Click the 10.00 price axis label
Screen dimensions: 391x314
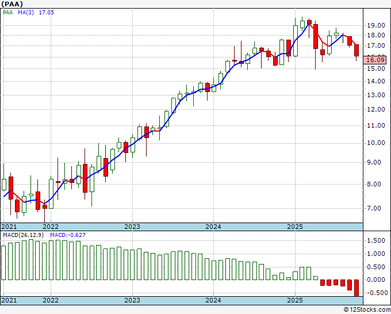[376, 143]
